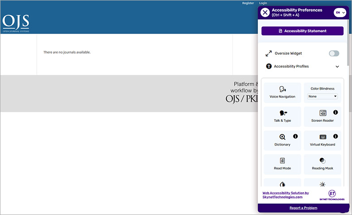Click the Accessibility Profiles person icon
Screen dimensions: 352x215
pos(269,66)
